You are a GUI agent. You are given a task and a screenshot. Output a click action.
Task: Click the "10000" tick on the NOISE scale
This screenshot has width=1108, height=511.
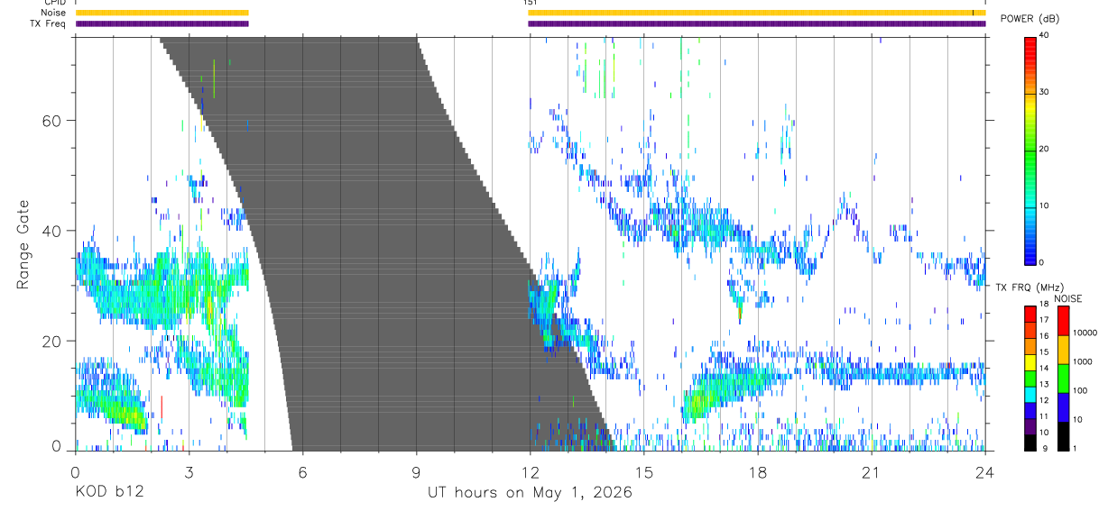coord(1085,333)
